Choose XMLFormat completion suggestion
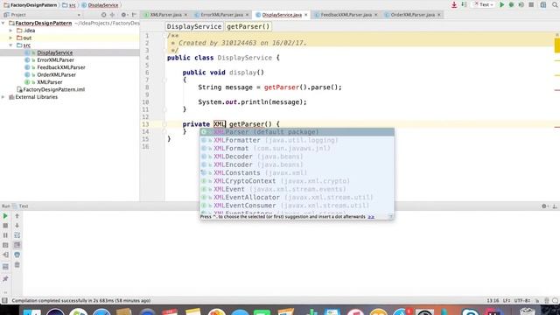560x315 pixels. 297,148
